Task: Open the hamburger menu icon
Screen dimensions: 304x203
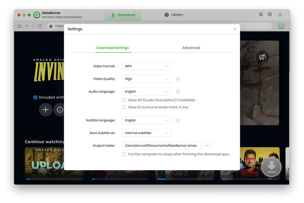Action: (280, 15)
